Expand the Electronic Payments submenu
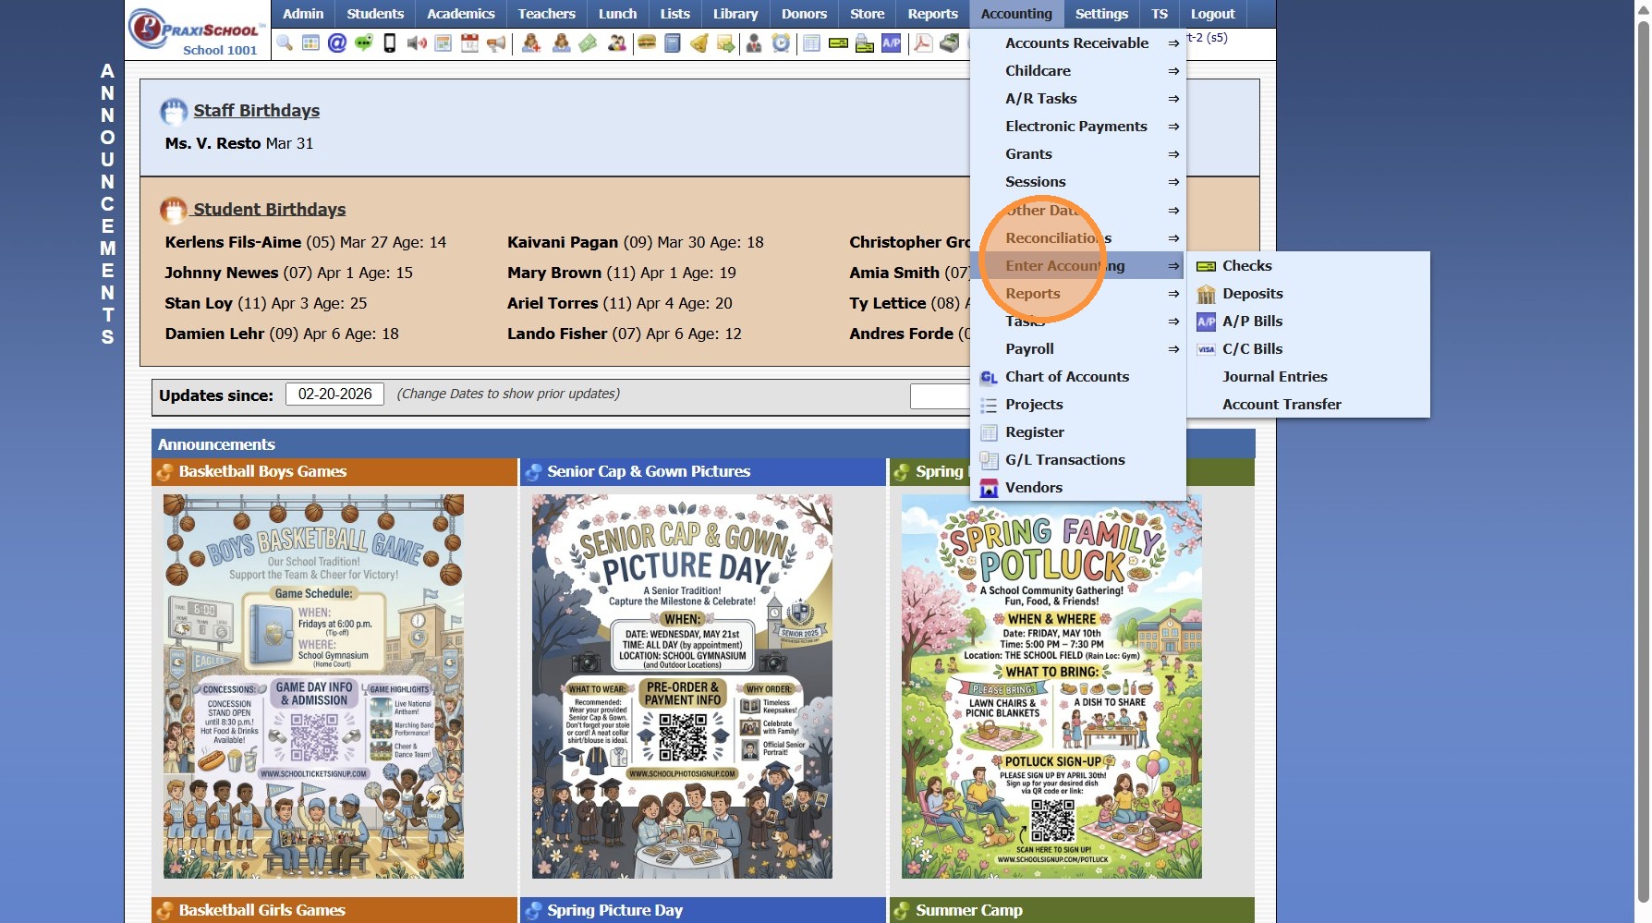 [1078, 127]
